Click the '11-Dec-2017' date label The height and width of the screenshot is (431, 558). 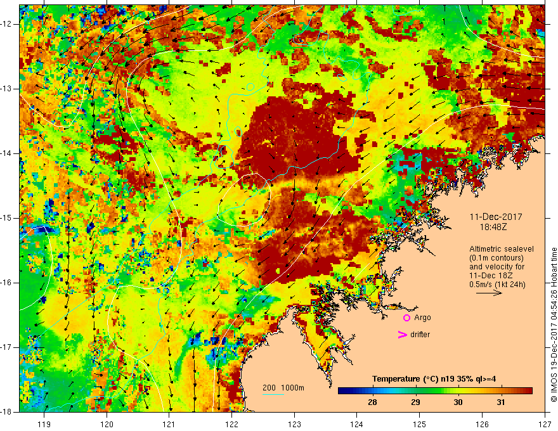tap(496, 217)
